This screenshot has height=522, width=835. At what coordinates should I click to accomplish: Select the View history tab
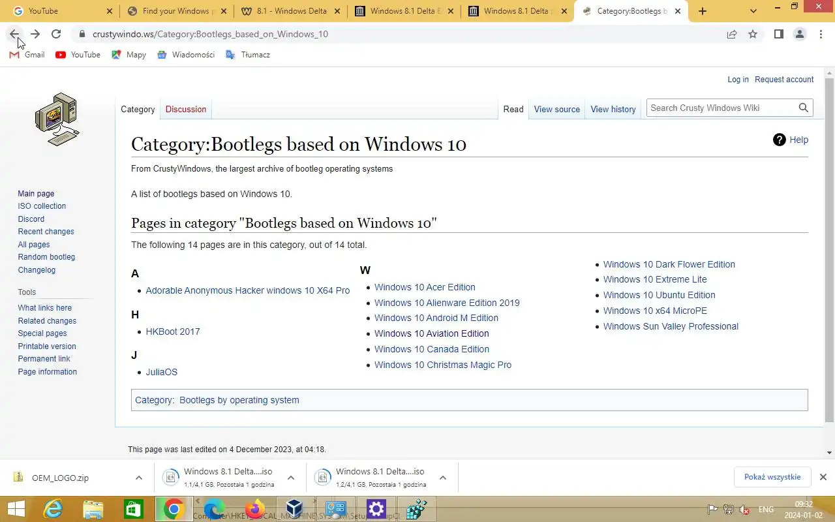[x=613, y=109]
